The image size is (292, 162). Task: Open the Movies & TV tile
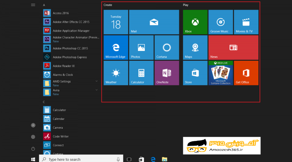pos(246,22)
